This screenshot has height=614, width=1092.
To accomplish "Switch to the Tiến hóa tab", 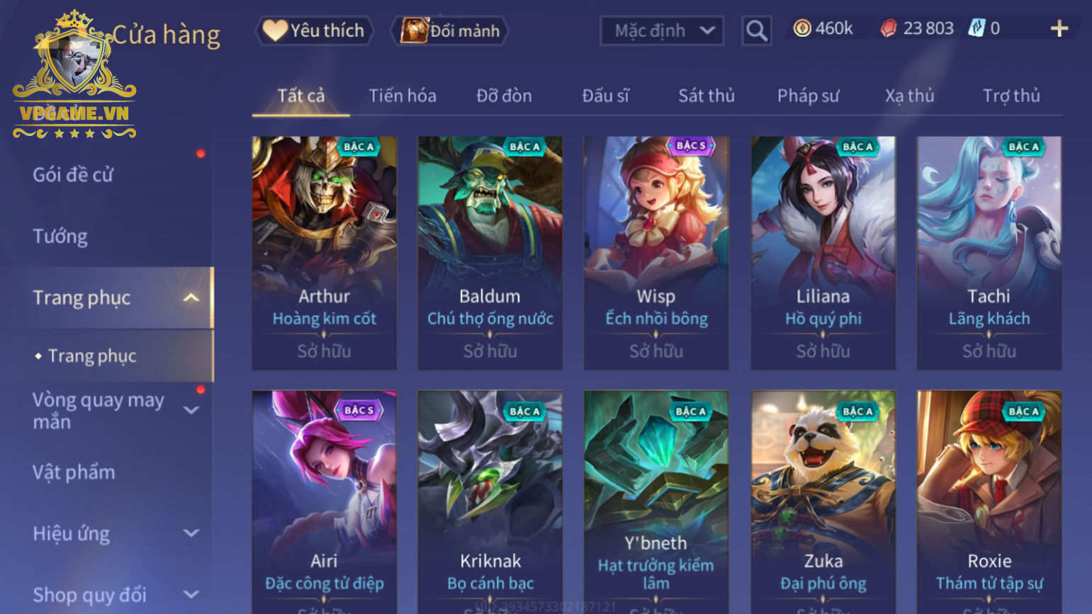I will click(x=403, y=96).
